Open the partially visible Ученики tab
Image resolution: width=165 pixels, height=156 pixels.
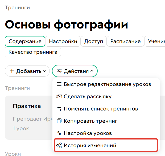click(155, 41)
